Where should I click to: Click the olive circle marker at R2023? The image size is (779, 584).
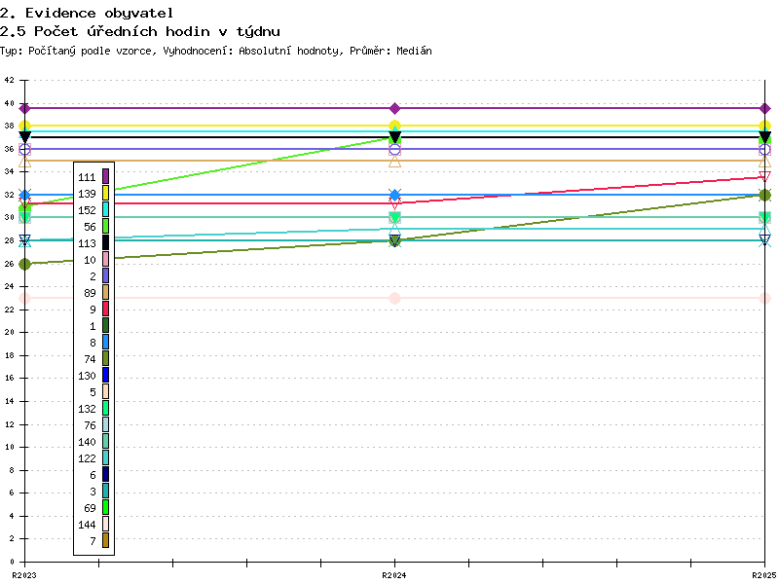coord(25,264)
